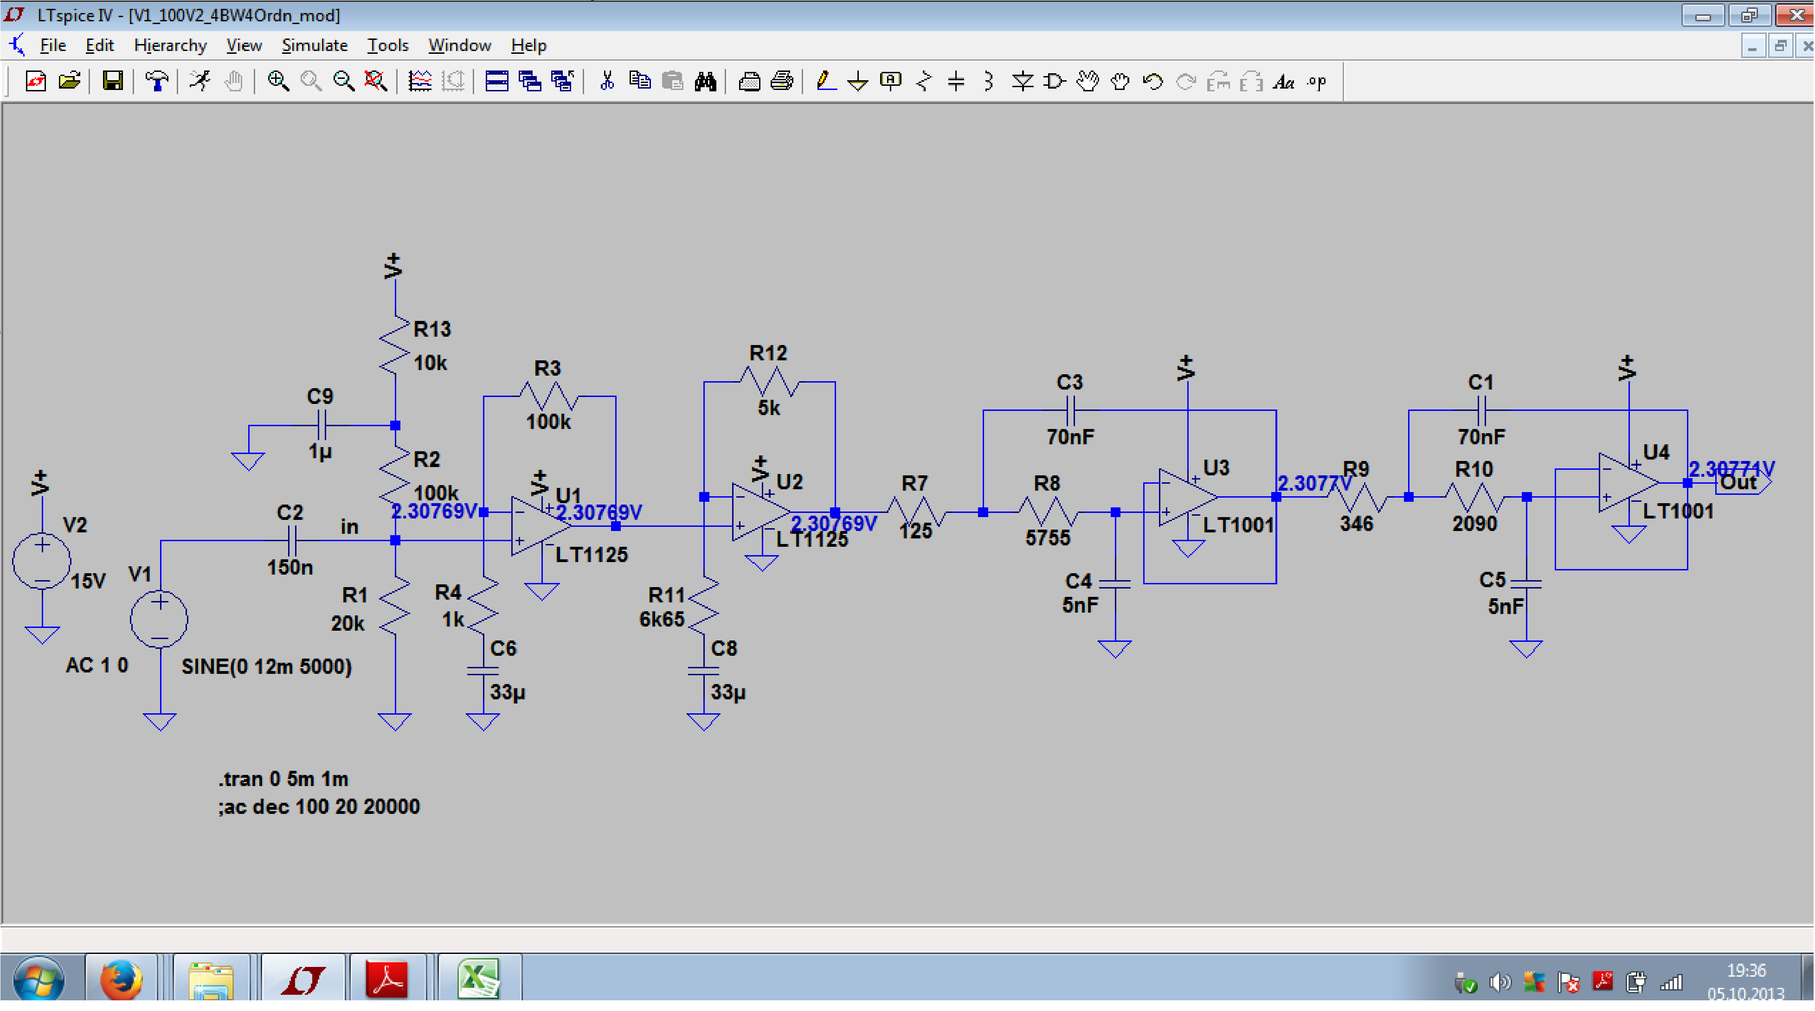This screenshot has width=1815, height=1011.
Task: Open the Control Panel hammer icon
Action: click(x=156, y=81)
